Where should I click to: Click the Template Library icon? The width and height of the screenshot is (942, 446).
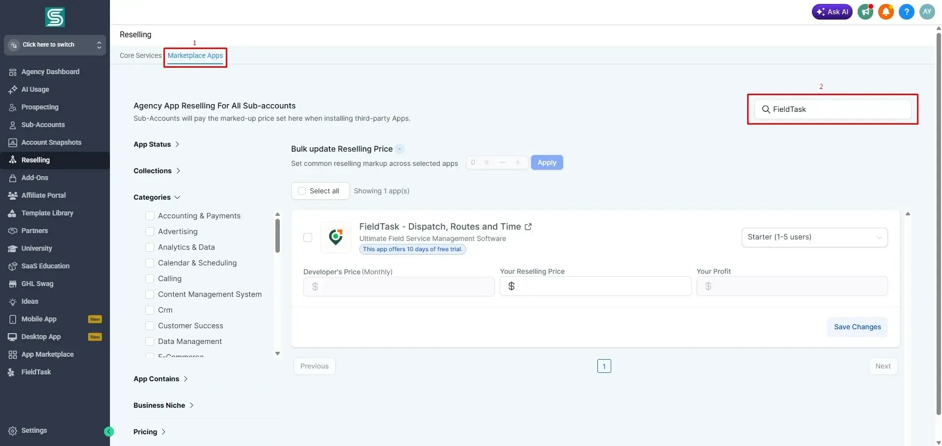13,213
